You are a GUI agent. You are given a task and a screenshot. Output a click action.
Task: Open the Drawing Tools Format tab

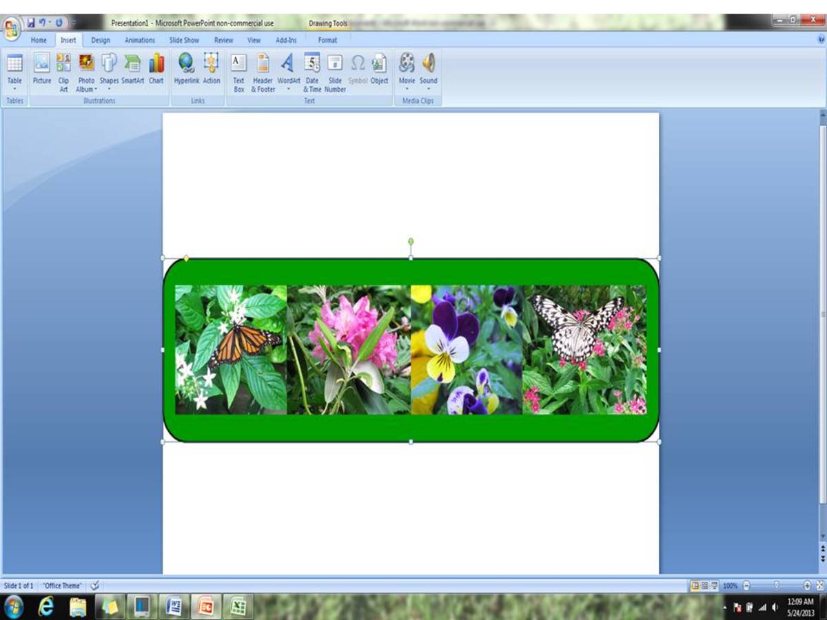pyautogui.click(x=327, y=40)
